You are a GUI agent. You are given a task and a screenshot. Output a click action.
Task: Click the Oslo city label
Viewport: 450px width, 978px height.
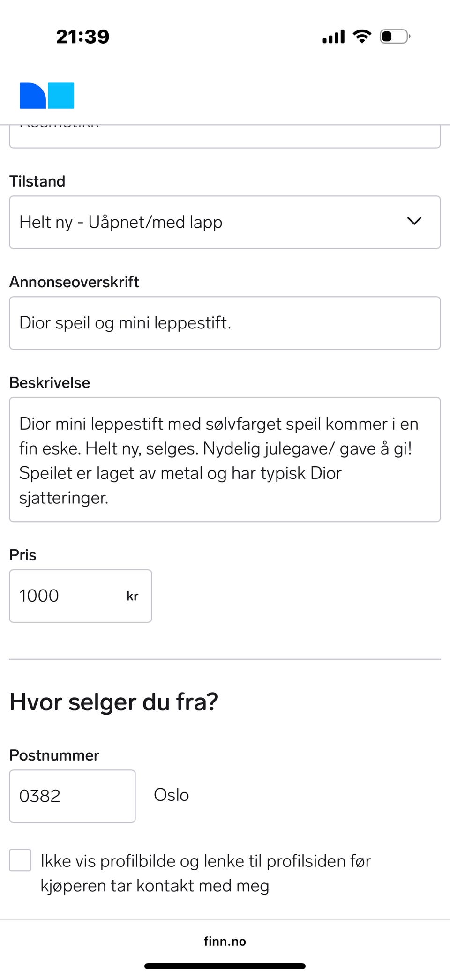172,795
